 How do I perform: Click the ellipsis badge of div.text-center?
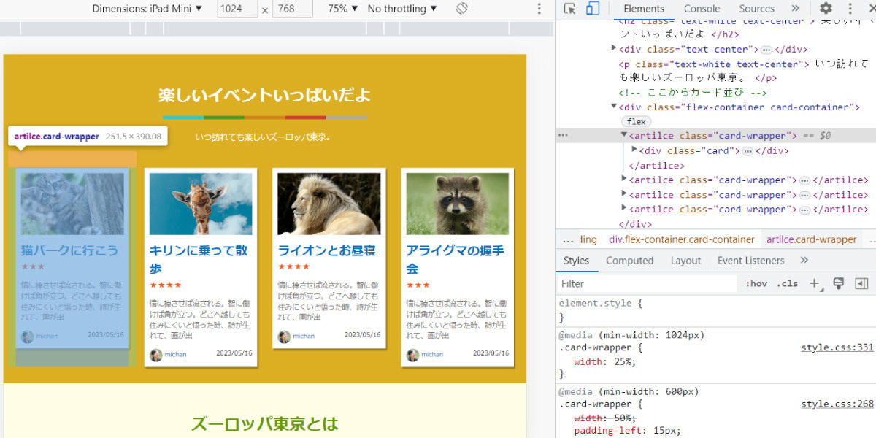[x=766, y=50]
